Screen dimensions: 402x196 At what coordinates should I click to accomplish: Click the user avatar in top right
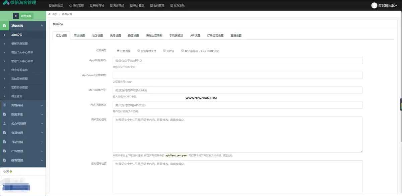(x=374, y=5)
